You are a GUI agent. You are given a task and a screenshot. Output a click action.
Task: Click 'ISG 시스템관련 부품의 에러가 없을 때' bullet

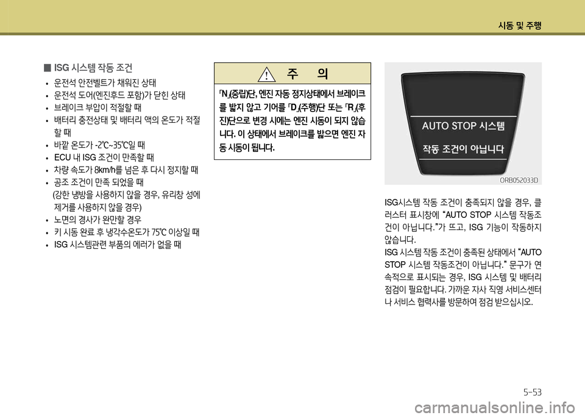117,245
